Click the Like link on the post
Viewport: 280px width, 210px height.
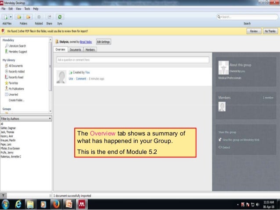pos(71,78)
